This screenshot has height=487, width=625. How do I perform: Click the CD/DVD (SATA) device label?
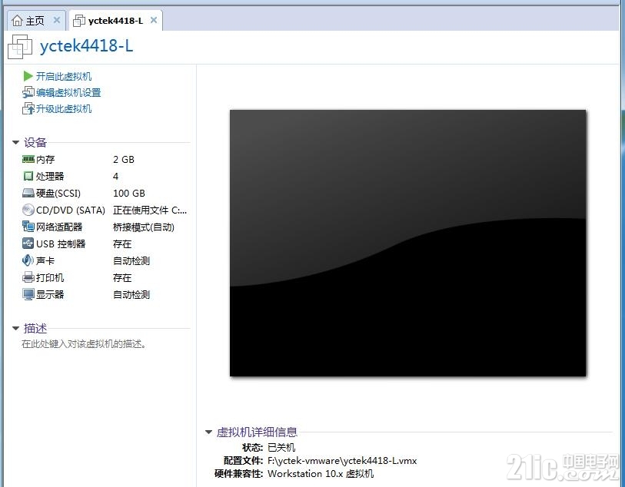click(x=71, y=210)
